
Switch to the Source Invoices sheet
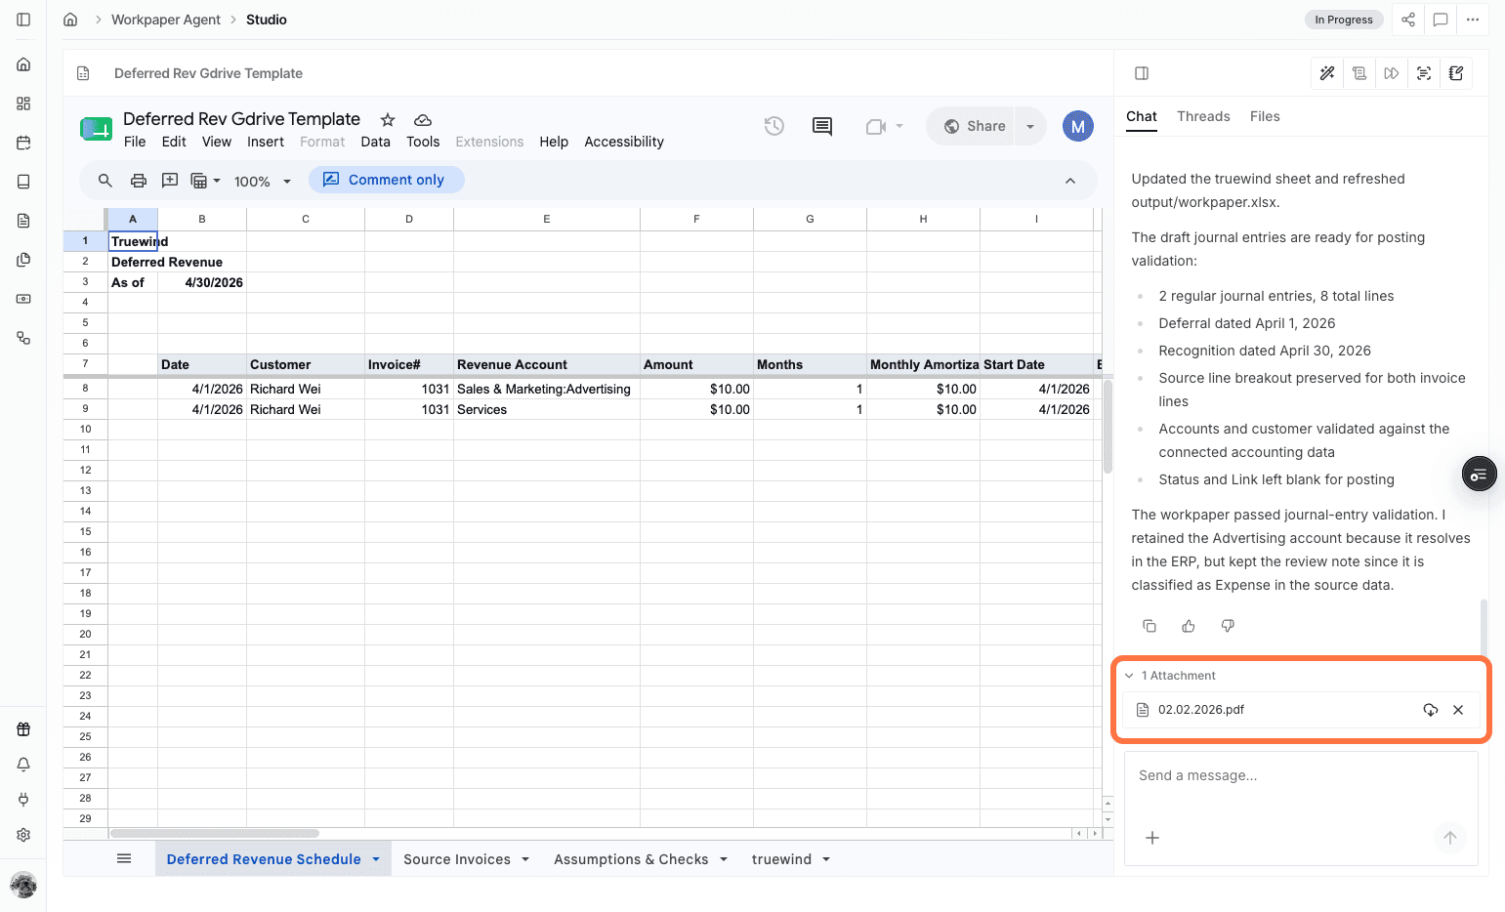(457, 859)
